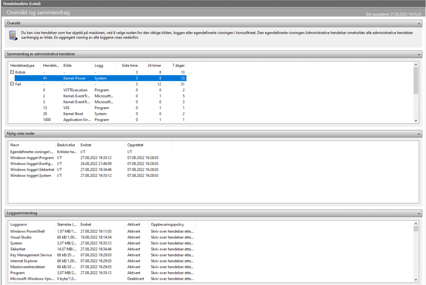Click scroll-down arrow in Loggsammendrag list
This screenshot has width=426, height=285.
(416, 279)
